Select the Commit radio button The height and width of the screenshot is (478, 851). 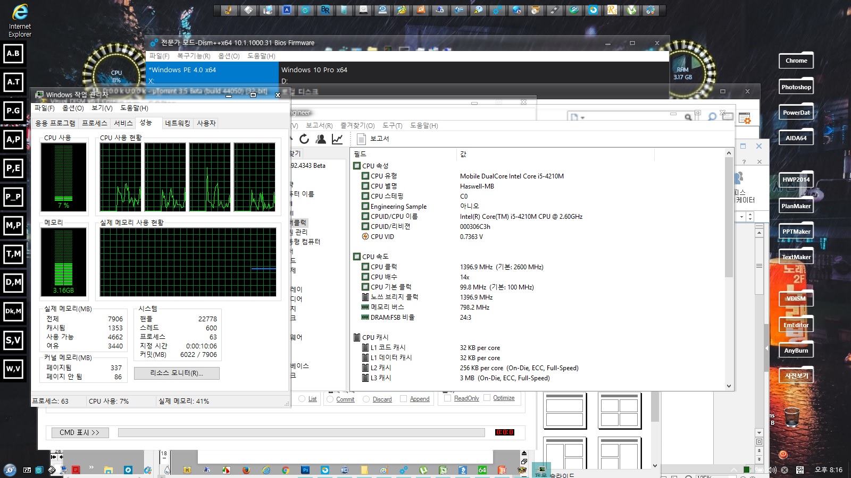coord(330,399)
